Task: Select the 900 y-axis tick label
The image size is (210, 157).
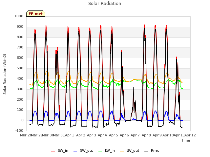Action: [20, 26]
